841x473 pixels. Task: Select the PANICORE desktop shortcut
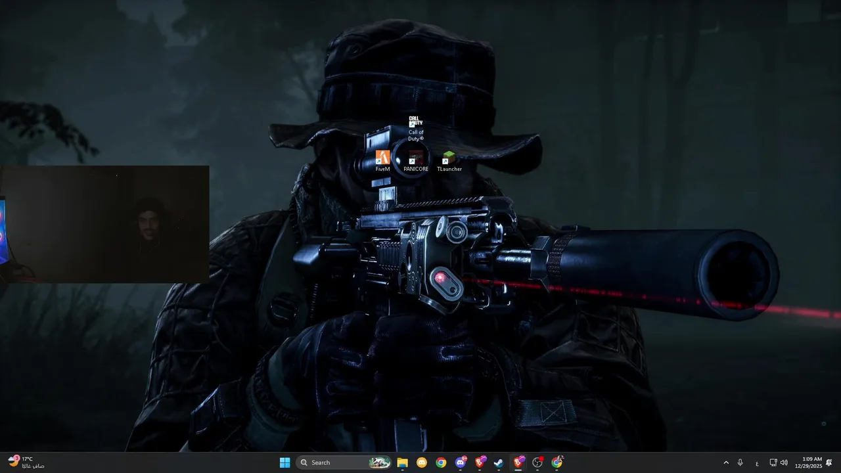[x=415, y=161]
